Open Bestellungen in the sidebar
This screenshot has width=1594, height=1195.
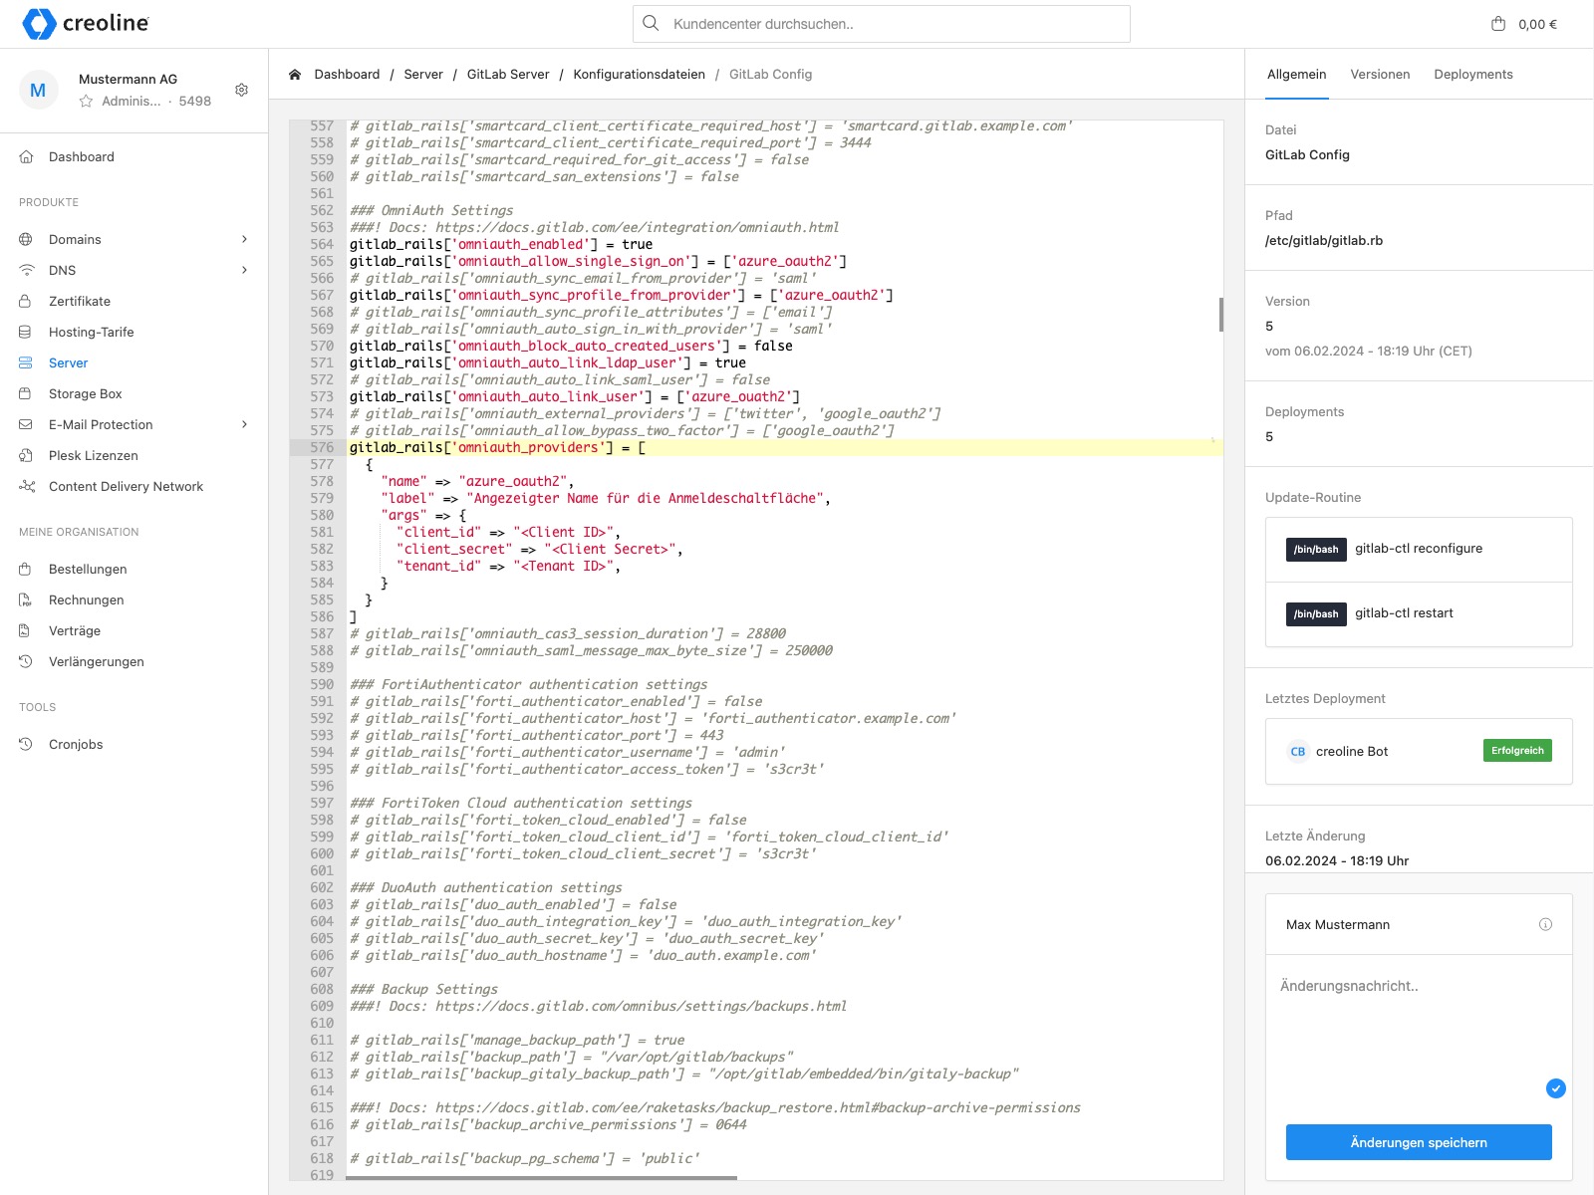pos(88,569)
